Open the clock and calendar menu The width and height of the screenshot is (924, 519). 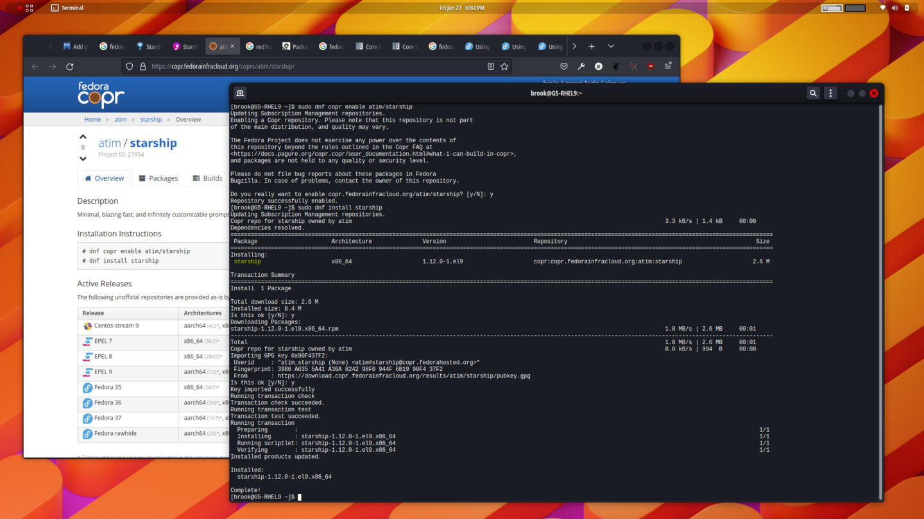point(462,8)
